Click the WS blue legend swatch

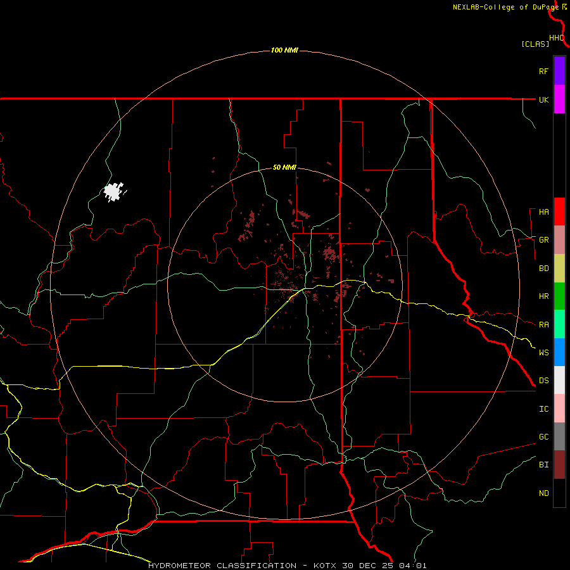559,352
